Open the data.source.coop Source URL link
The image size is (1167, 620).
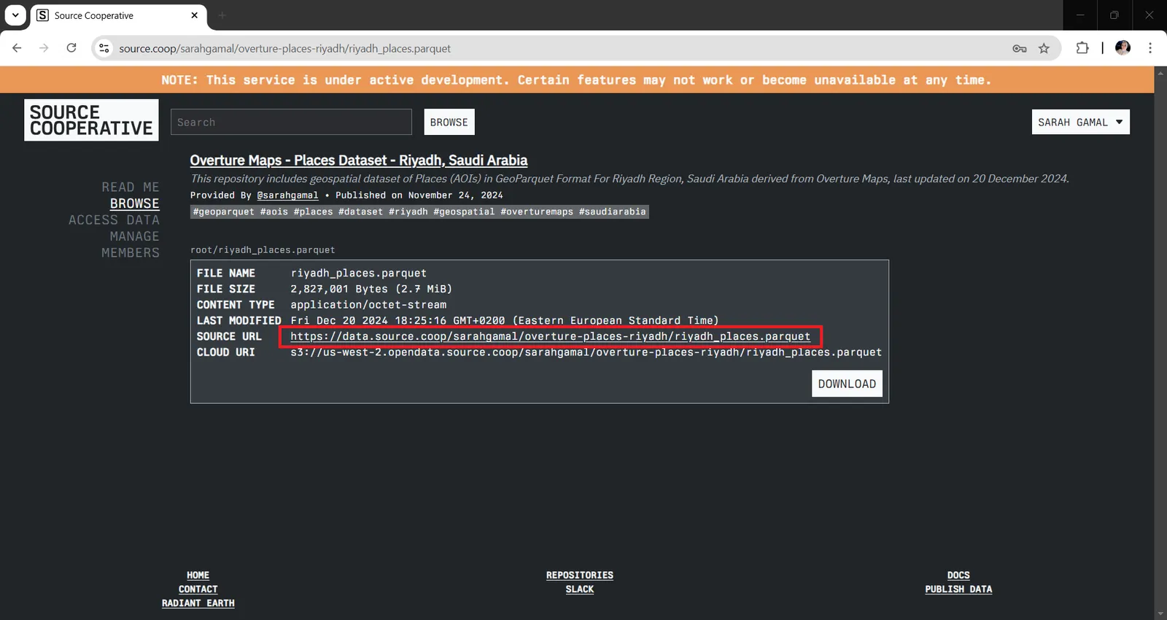click(x=550, y=336)
